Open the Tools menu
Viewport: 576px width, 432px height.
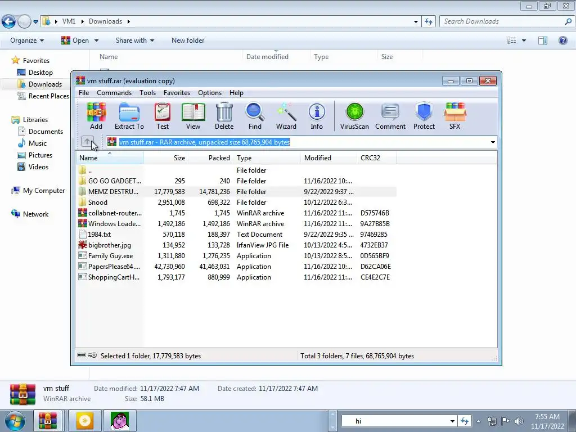[x=147, y=93]
